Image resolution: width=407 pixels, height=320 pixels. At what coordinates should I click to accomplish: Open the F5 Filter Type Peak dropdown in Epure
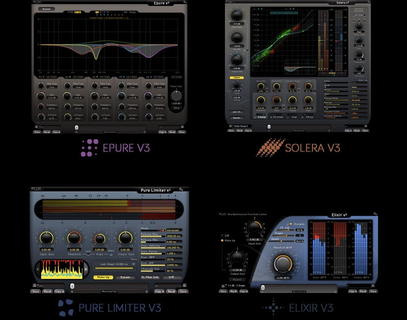pos(159,87)
